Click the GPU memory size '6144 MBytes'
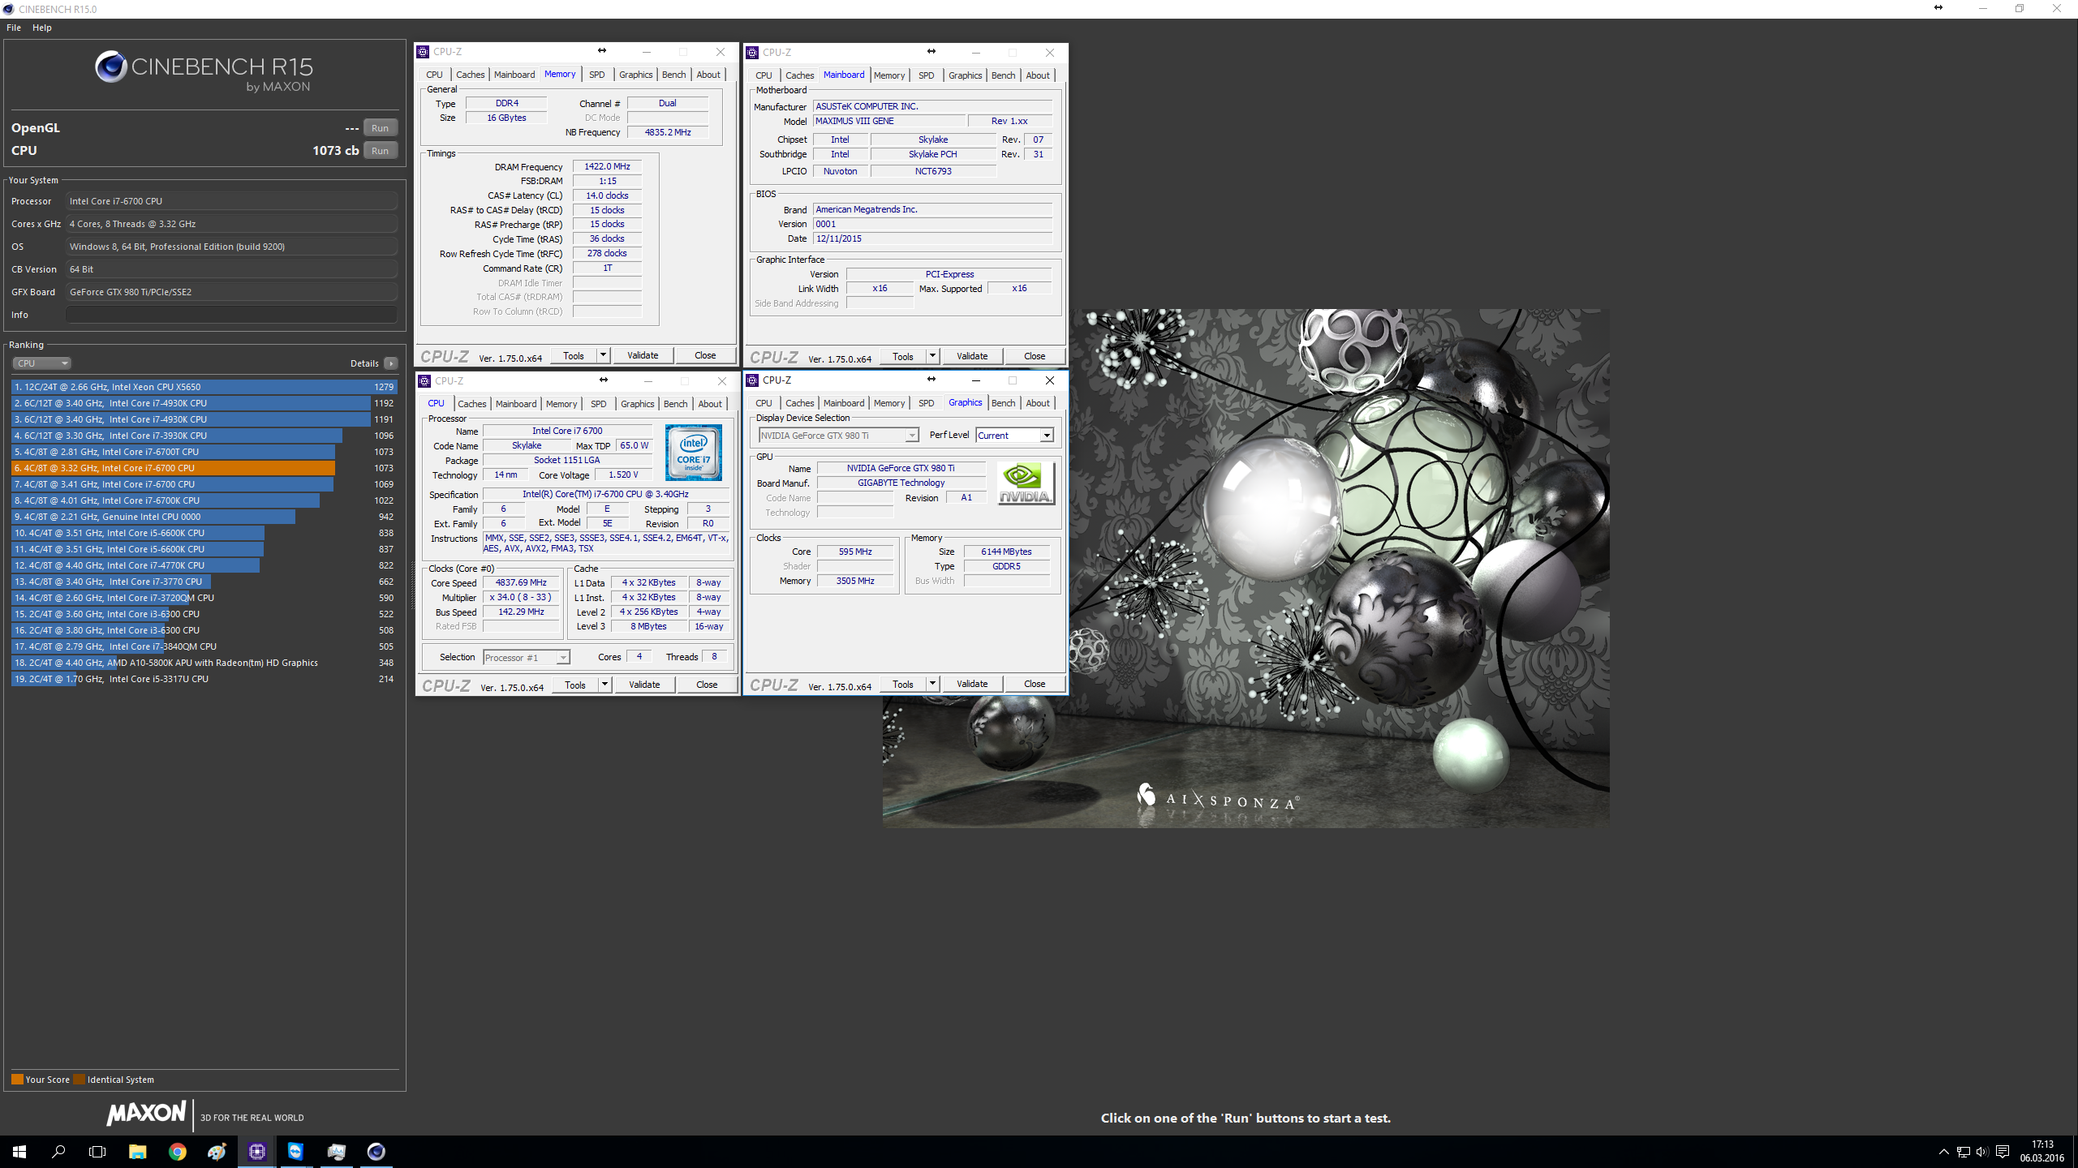 tap(1006, 552)
